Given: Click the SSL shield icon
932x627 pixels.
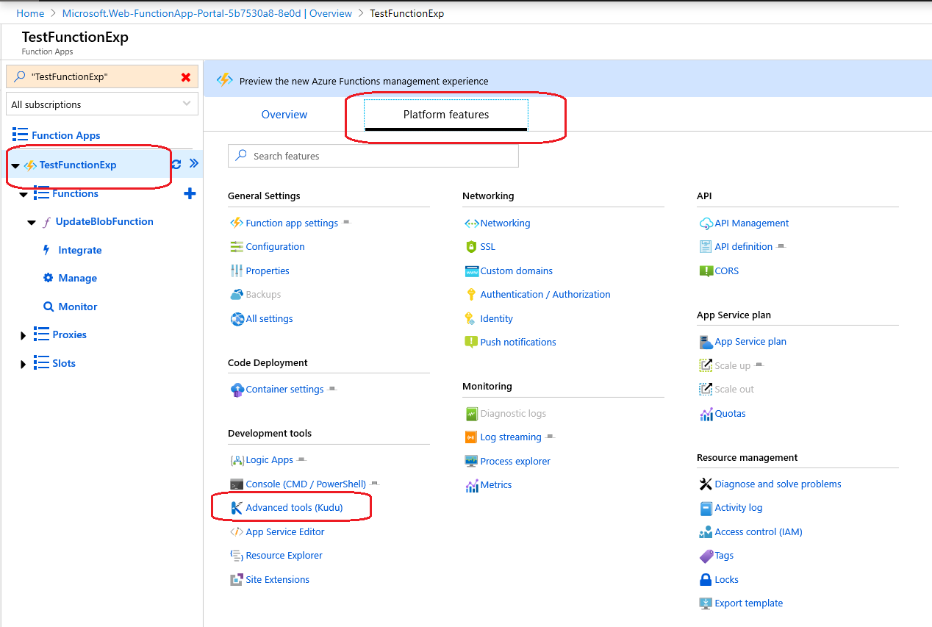Looking at the screenshot, I should coord(471,247).
